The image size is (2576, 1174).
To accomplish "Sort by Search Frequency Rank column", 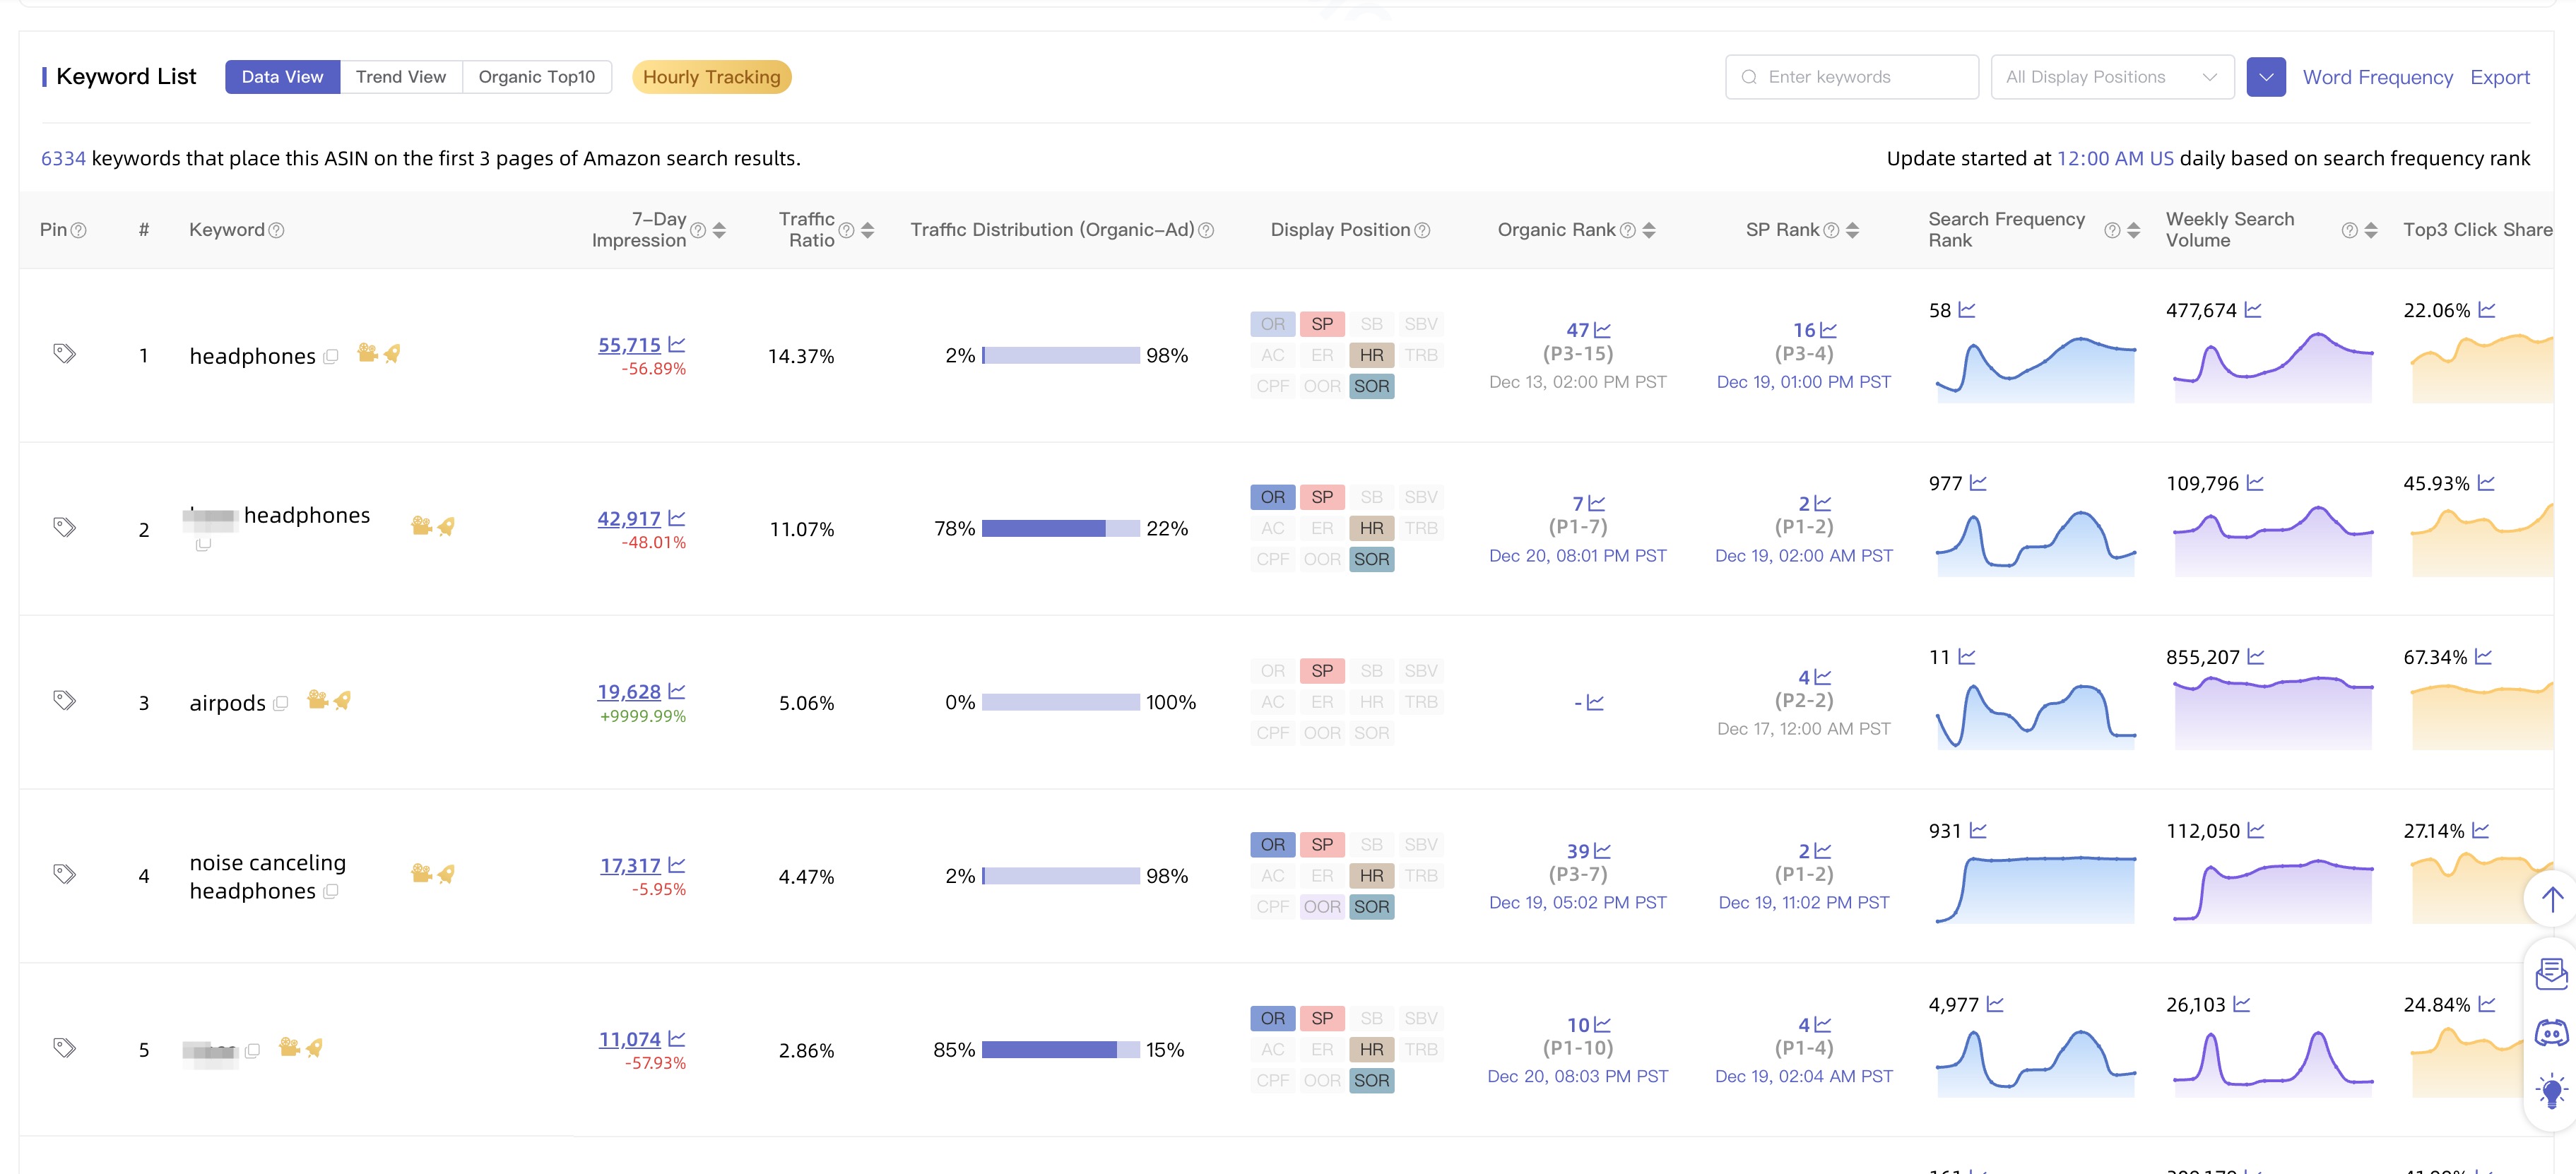I will (2133, 230).
